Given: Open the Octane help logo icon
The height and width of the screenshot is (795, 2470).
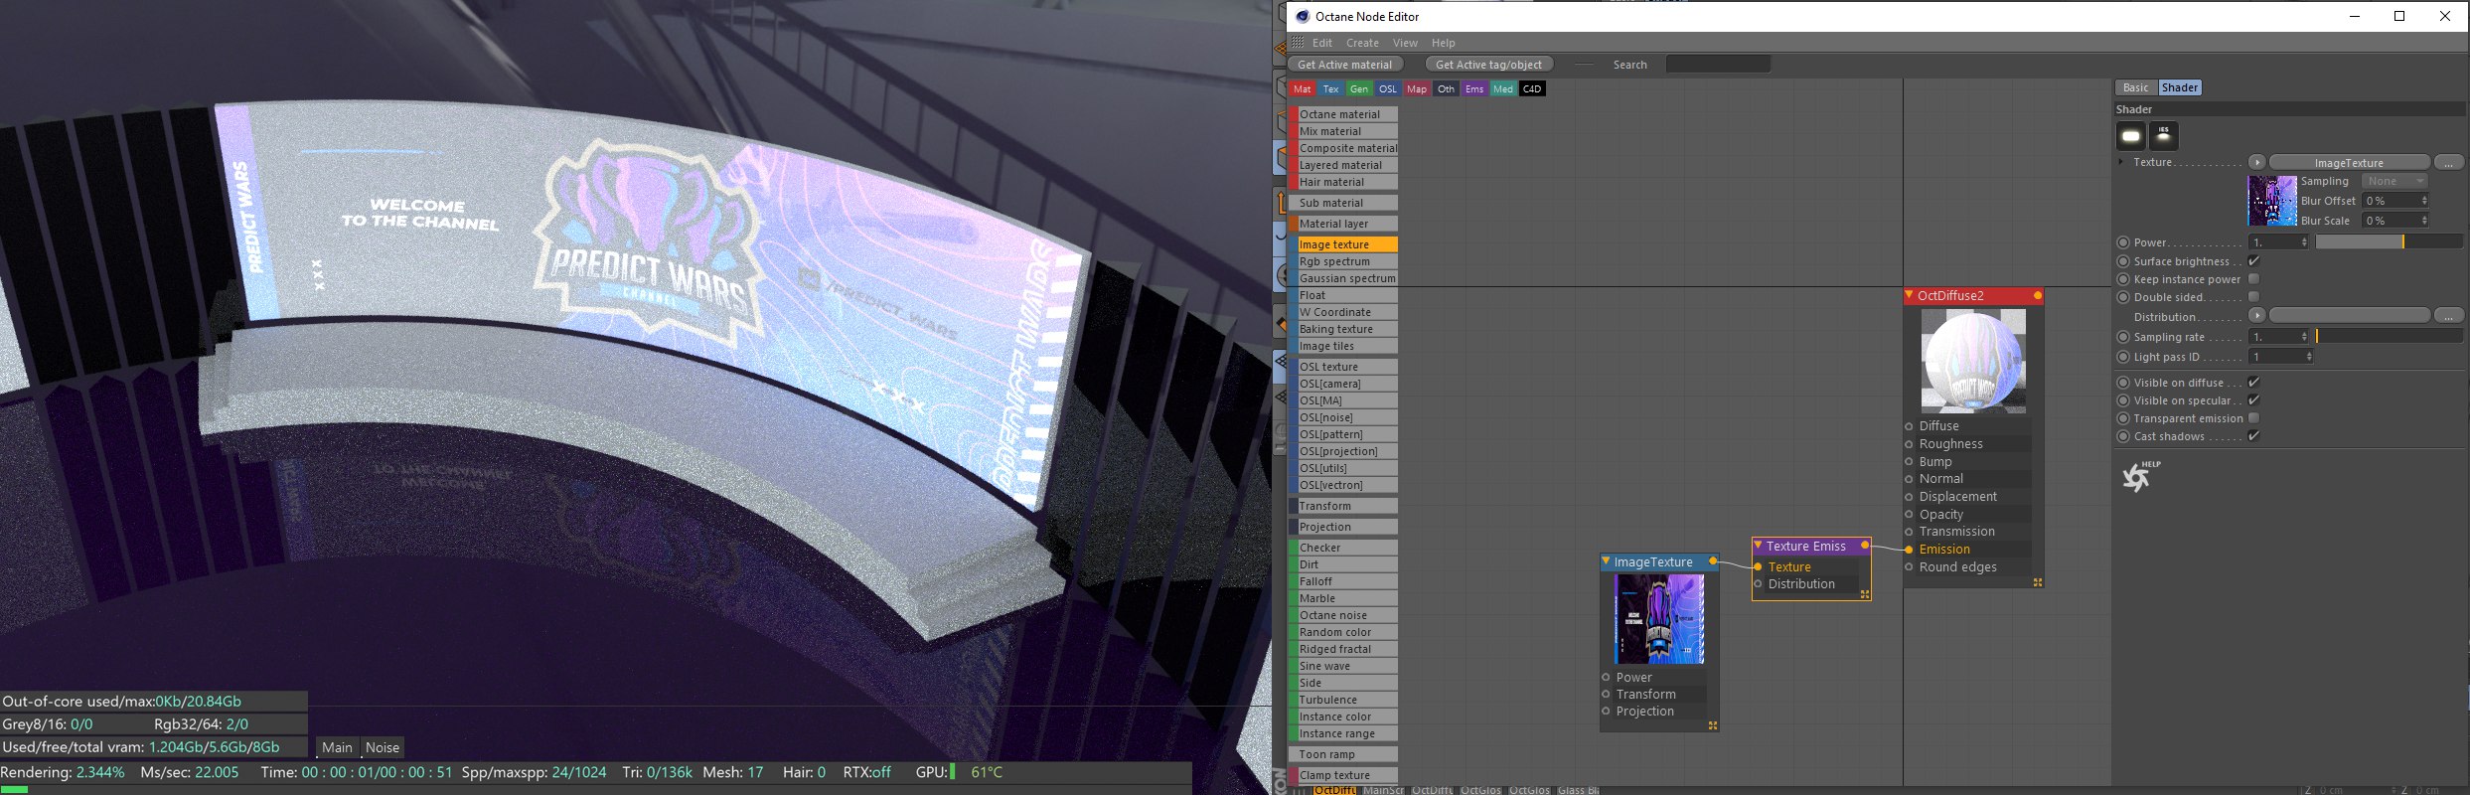Looking at the screenshot, I should coord(2139,476).
